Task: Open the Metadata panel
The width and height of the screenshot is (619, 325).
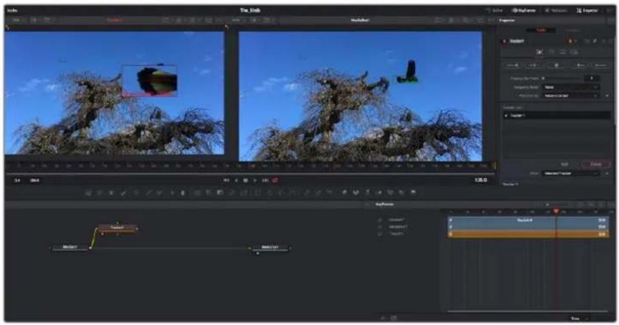Action: point(556,11)
